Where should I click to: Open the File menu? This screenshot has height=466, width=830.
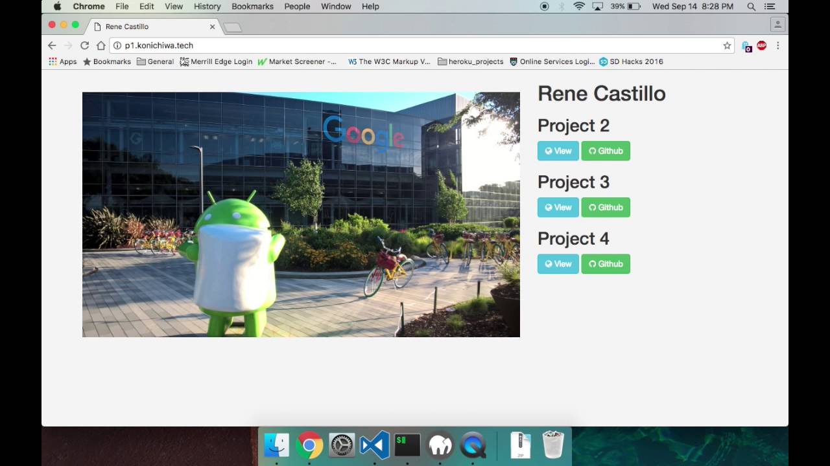(122, 6)
